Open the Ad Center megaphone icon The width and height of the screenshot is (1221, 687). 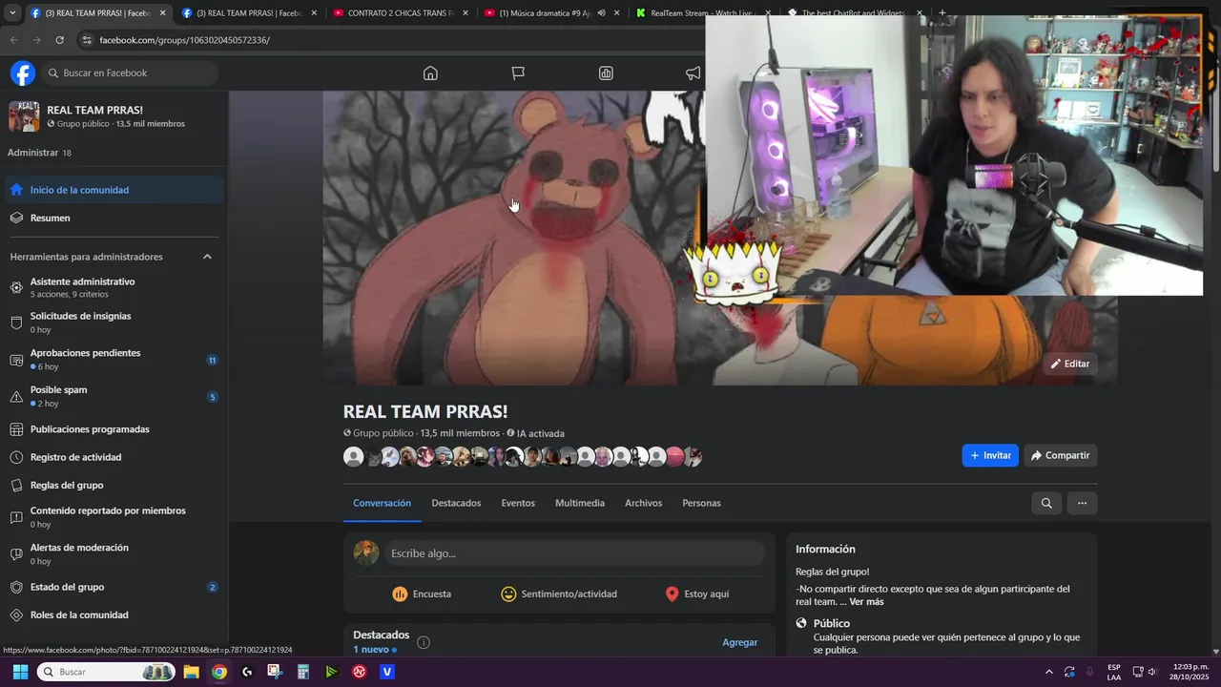[693, 73]
